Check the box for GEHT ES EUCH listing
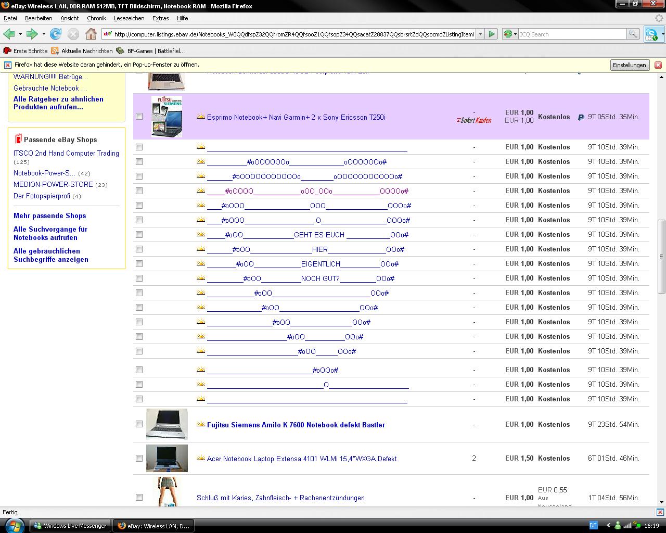 [139, 235]
